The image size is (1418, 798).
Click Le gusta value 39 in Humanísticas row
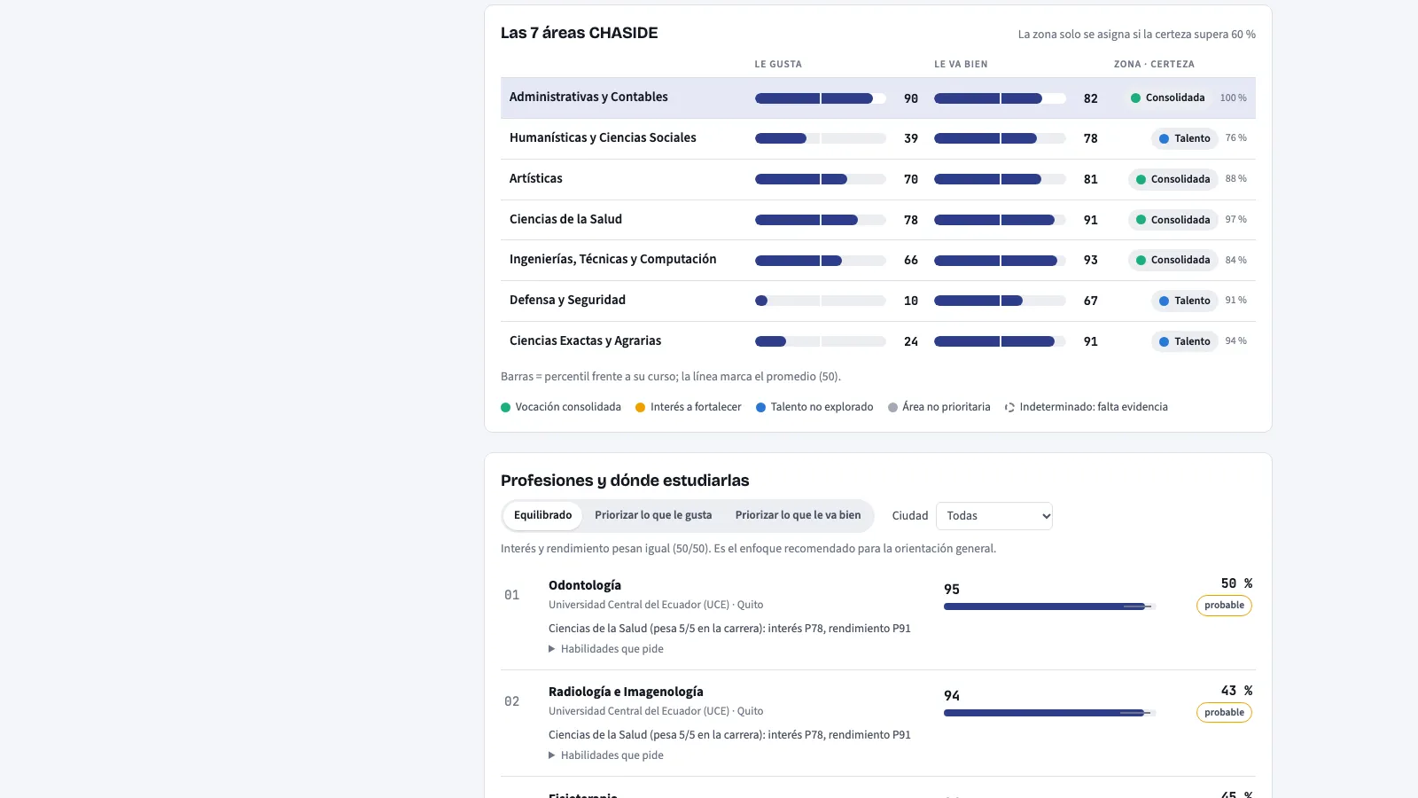911,138
